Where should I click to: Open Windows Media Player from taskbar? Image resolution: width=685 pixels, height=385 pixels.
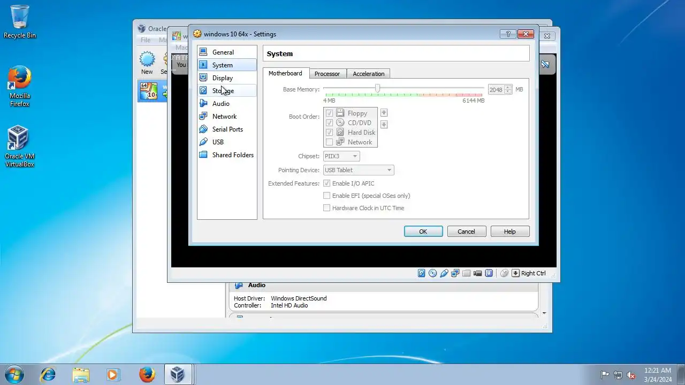click(x=113, y=374)
